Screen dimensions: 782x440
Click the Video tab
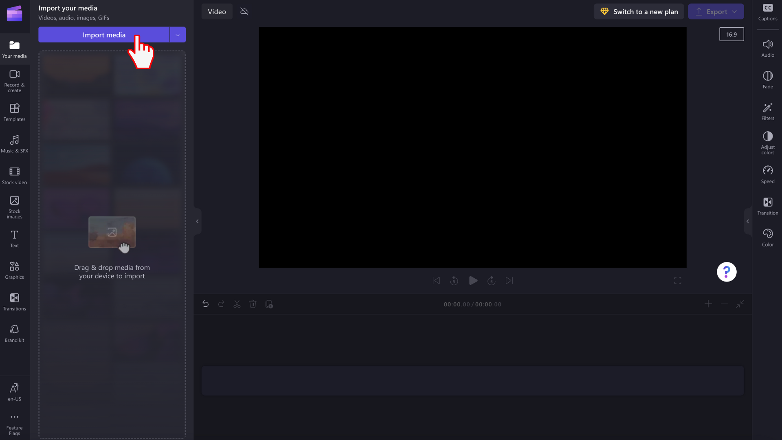tap(216, 11)
